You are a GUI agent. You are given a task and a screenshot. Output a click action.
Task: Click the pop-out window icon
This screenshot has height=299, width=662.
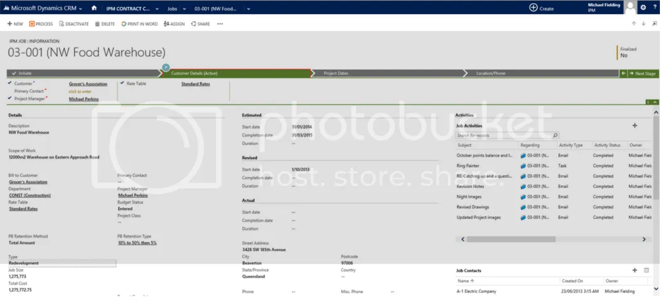(x=654, y=24)
